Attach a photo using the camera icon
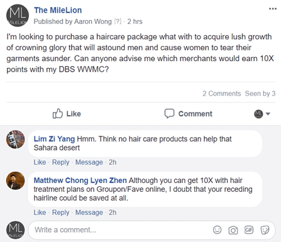 [233, 230]
